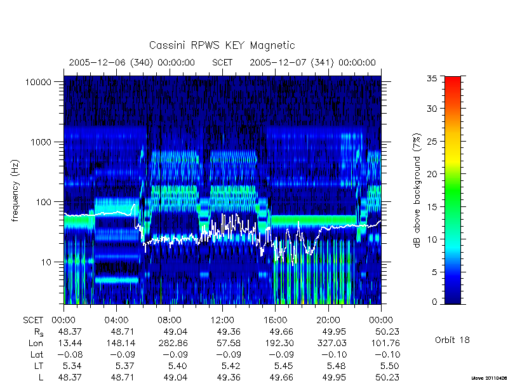The height and width of the screenshot is (381, 508).
Task: Click the "dB above background (7%)" label
Action: click(x=417, y=190)
